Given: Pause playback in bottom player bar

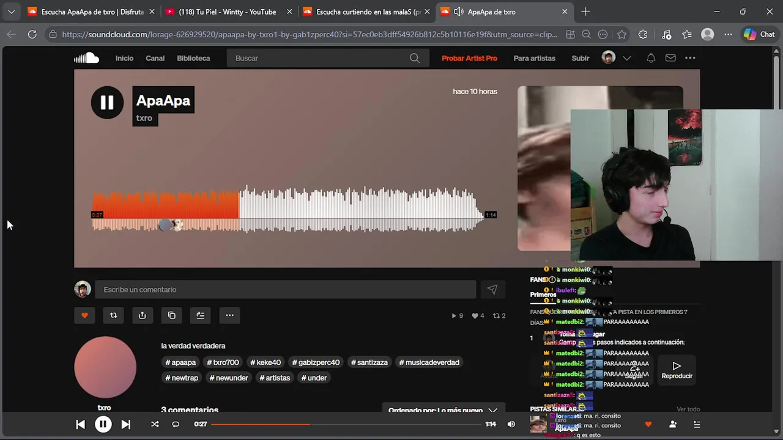Looking at the screenshot, I should pos(103,424).
